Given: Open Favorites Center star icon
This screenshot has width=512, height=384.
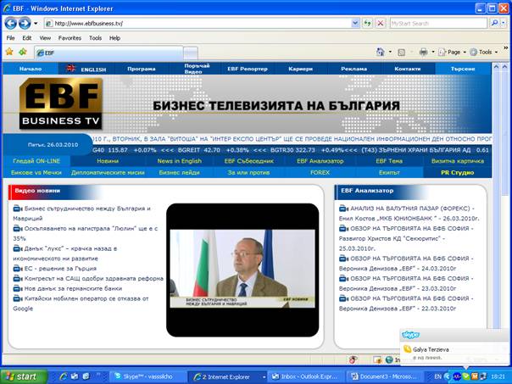Looking at the screenshot, I should (x=9, y=52).
